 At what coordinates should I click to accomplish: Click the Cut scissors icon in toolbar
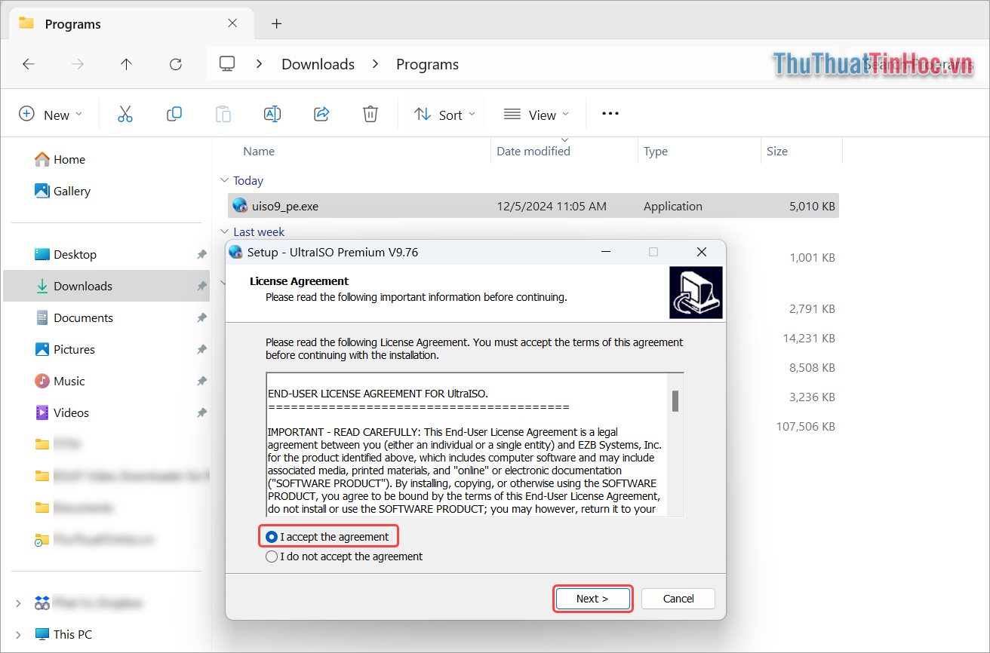[x=125, y=114]
